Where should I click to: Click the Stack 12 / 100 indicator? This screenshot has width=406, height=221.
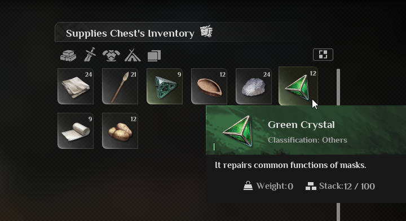click(340, 186)
